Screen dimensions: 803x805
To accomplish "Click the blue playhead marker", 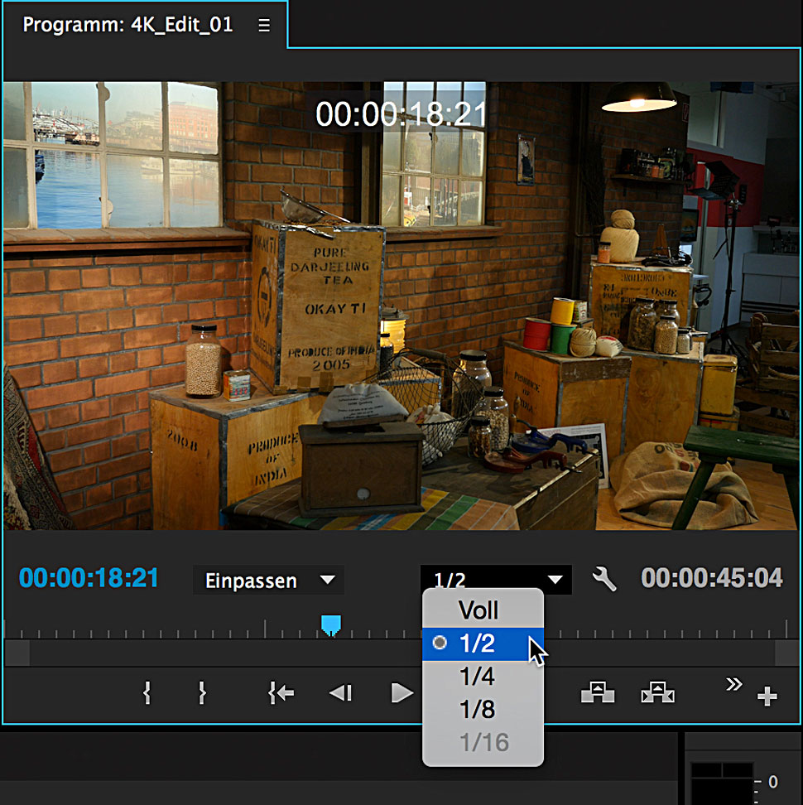I will pyautogui.click(x=331, y=624).
